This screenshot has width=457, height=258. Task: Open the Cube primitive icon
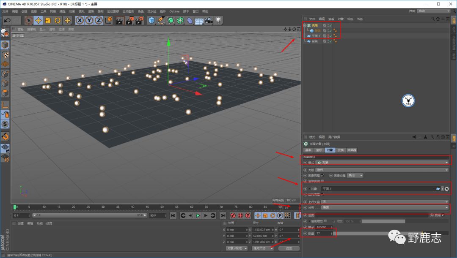pos(152,20)
